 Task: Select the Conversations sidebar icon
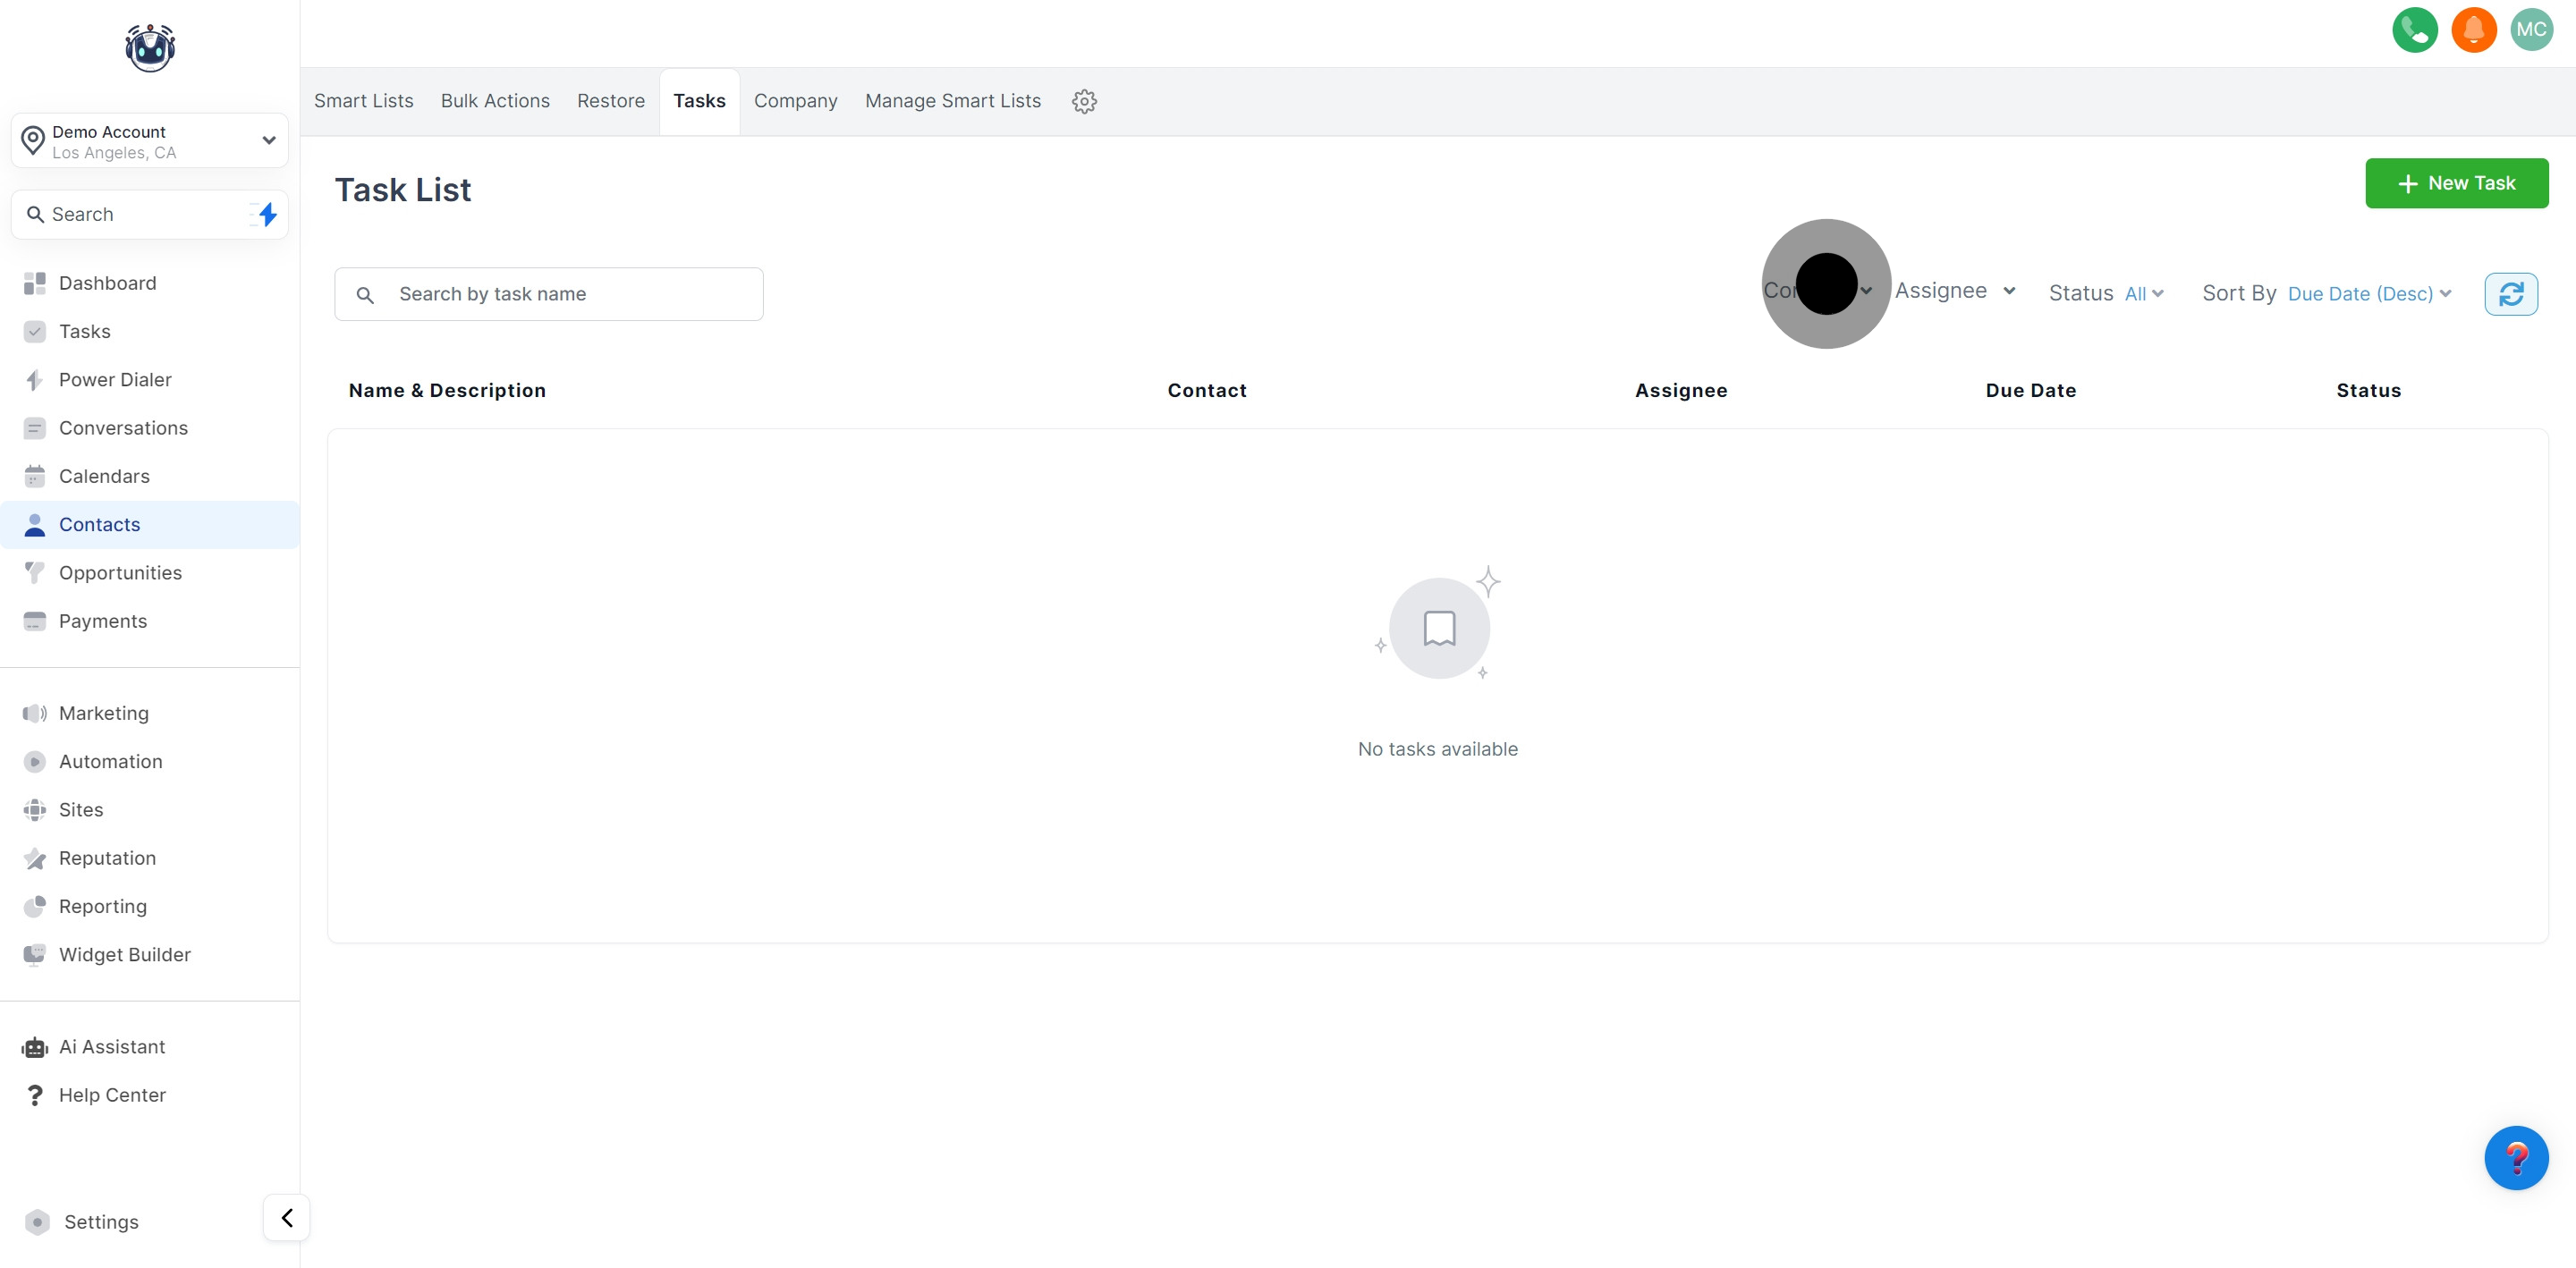point(35,427)
